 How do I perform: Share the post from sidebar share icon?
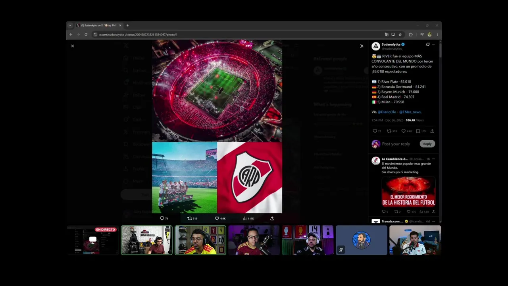click(x=432, y=131)
